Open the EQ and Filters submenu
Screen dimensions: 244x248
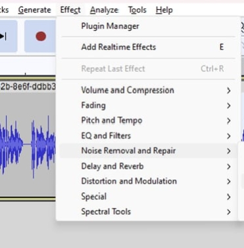coord(148,136)
